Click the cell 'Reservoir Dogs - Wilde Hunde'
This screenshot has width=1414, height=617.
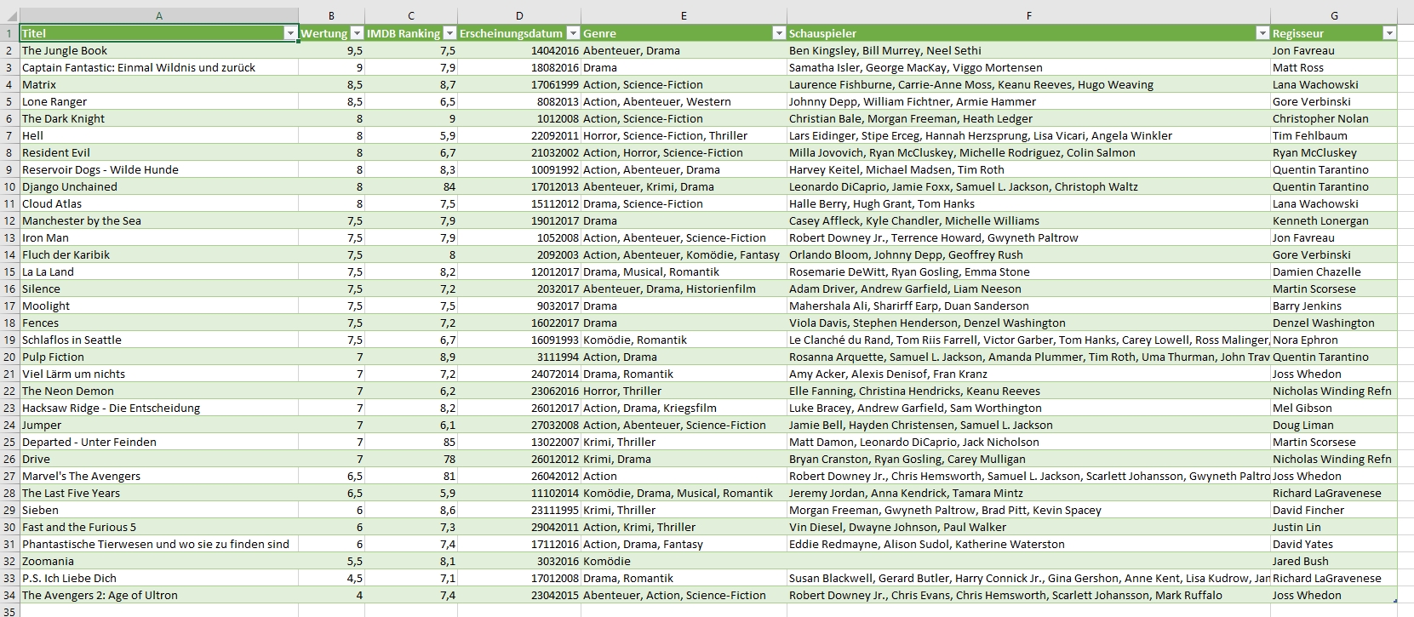159,169
